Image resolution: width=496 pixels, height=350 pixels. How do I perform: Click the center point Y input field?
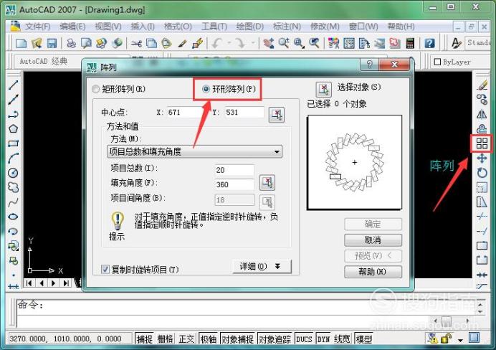(x=244, y=113)
